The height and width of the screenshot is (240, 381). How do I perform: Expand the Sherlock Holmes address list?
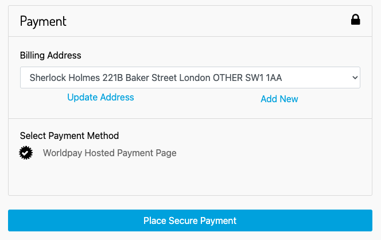tap(190, 78)
